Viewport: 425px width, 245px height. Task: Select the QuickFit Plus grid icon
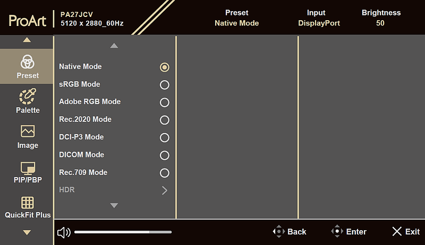coord(28,203)
